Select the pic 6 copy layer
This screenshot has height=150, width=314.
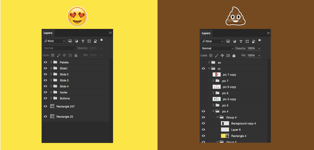[234, 87]
